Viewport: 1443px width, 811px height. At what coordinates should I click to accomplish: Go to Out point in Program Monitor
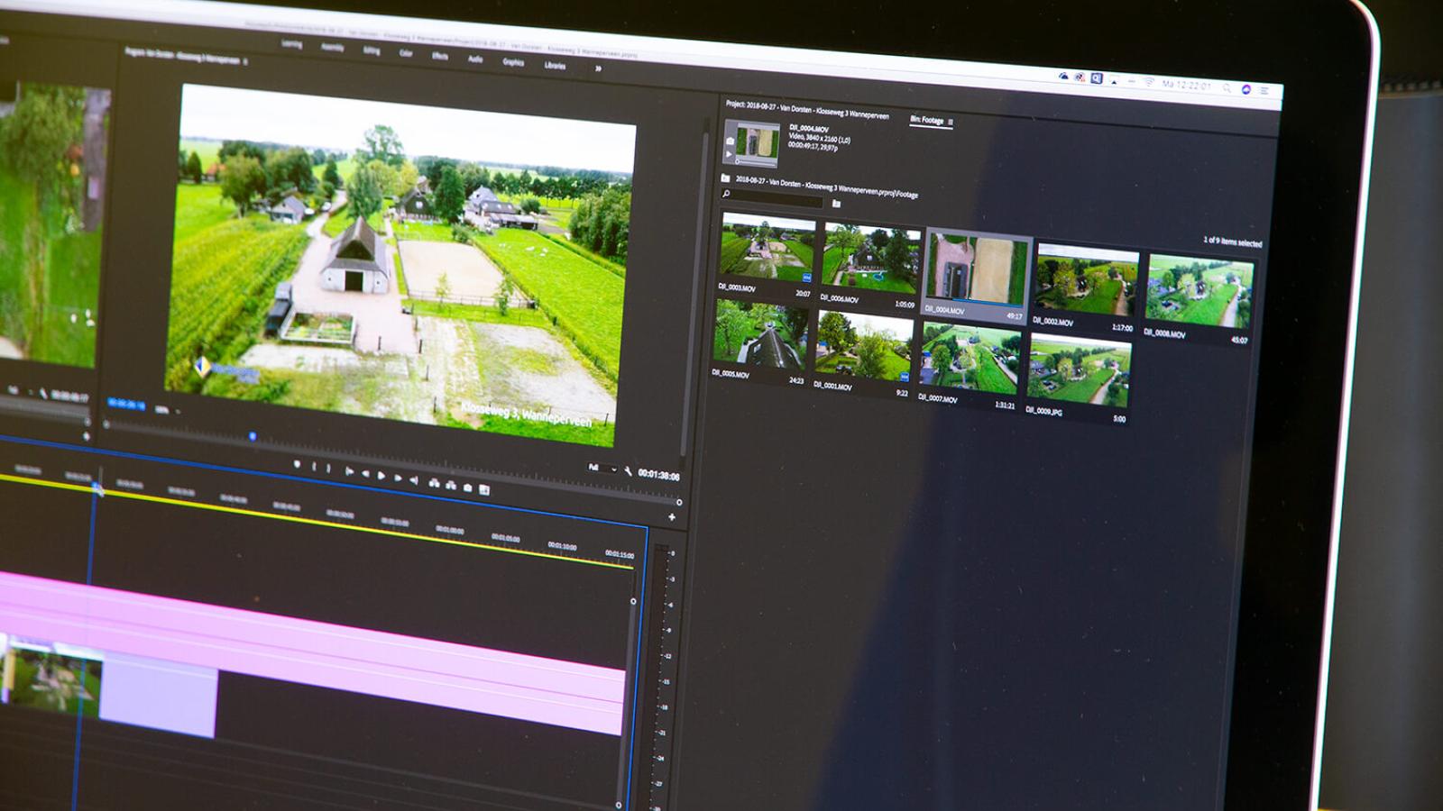(x=414, y=480)
